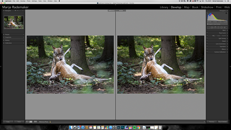Click the Copy... button
This screenshot has width=231, height=130.
tap(8, 122)
